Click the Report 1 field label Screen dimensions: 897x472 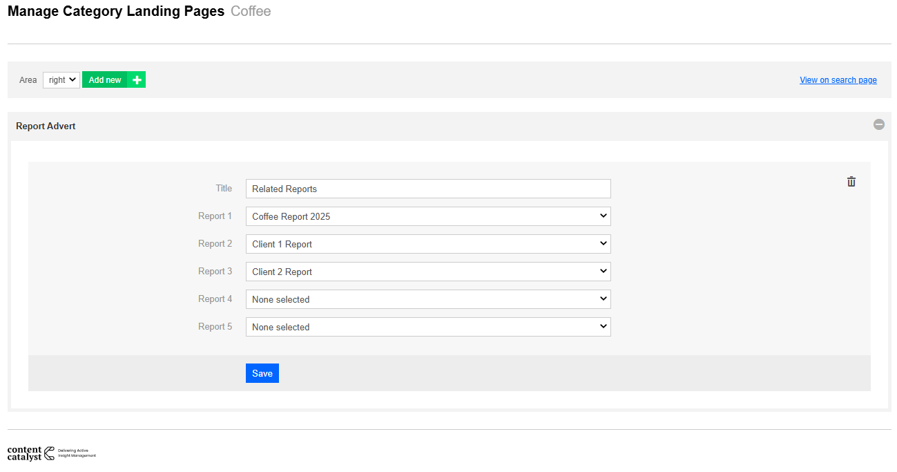215,216
